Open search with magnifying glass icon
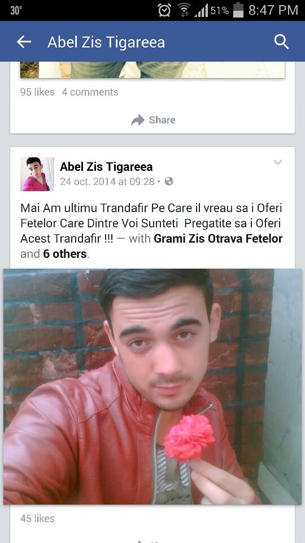Viewport: 305px width, 543px height. click(281, 42)
